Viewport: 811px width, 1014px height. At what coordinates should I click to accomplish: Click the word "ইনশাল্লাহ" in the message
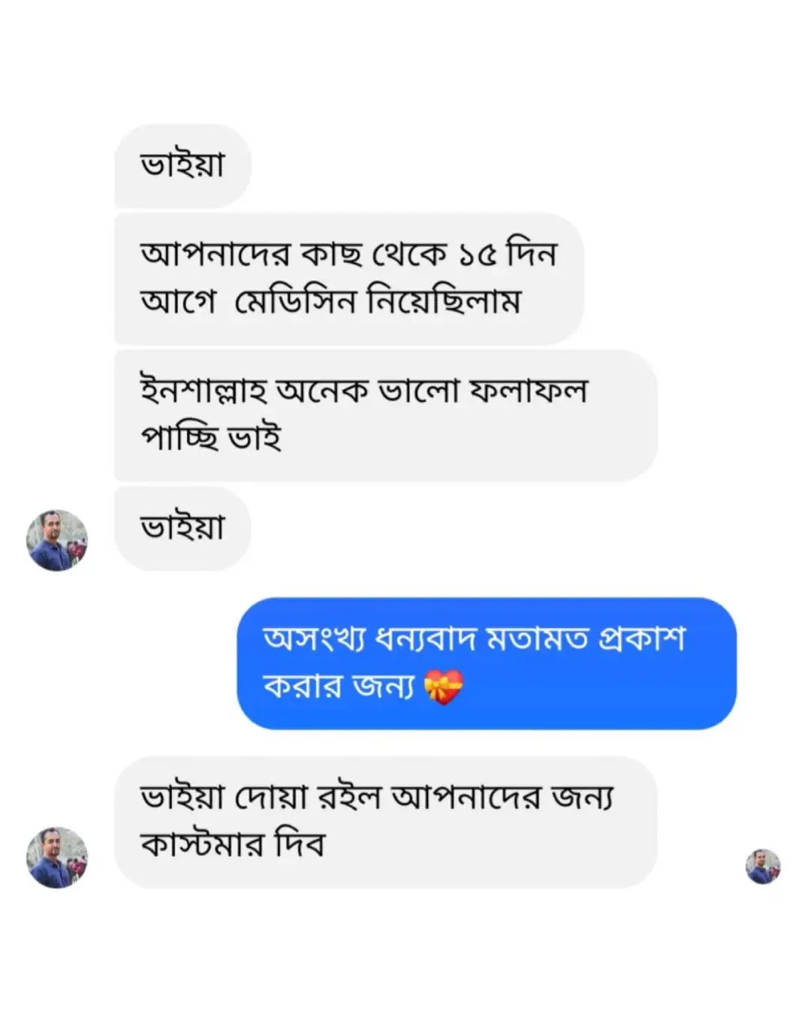pos(203,391)
